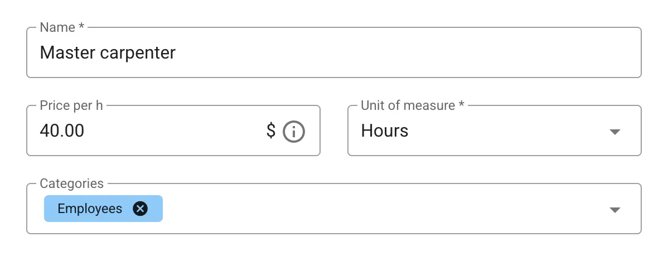Click blank area of Unit of measure box
The width and height of the screenshot is (668, 261).
click(507, 130)
